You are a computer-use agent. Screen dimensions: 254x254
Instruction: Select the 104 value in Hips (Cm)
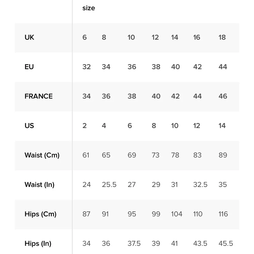click(177, 214)
